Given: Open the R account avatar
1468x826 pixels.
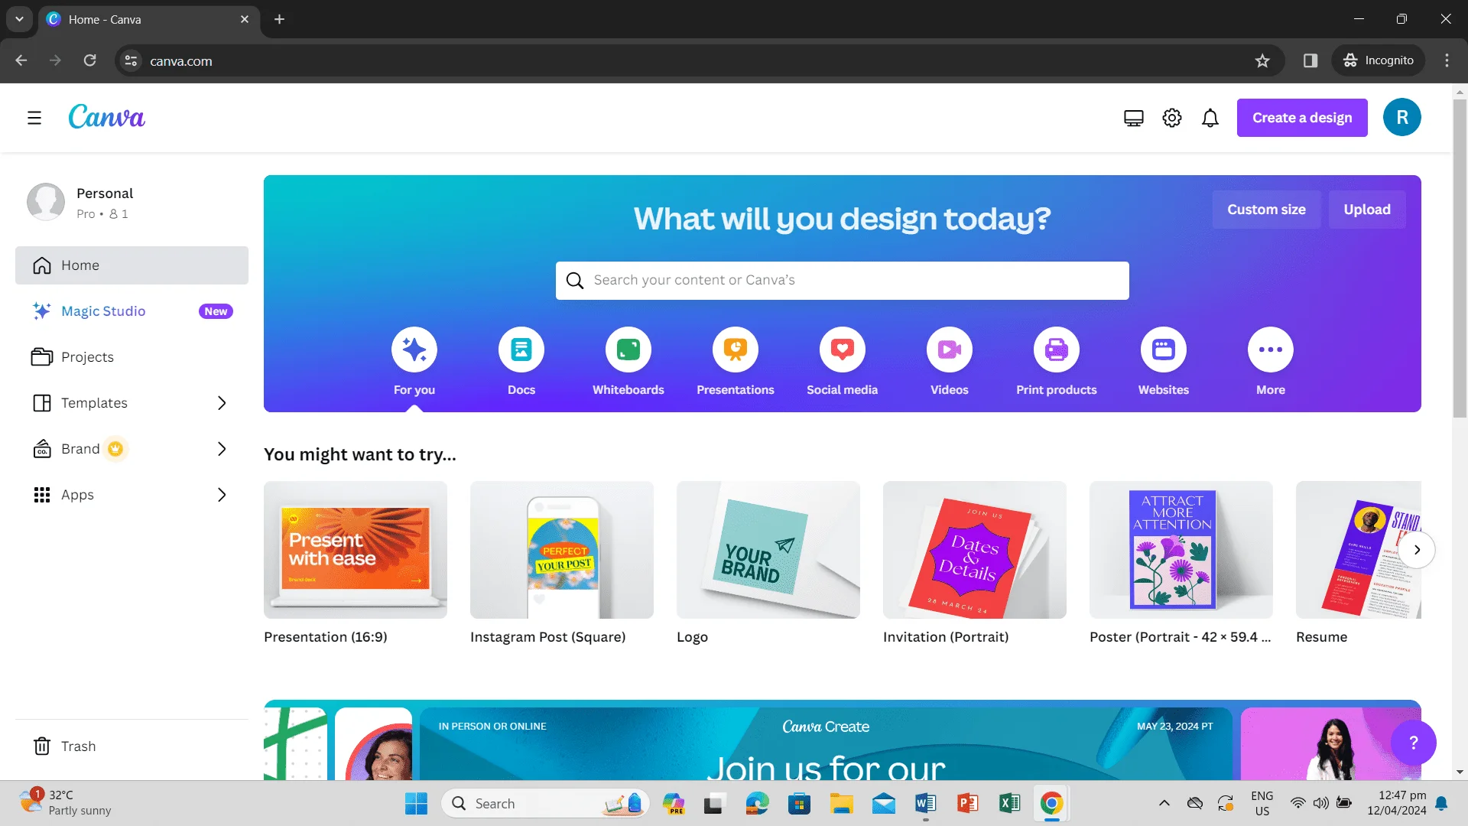Looking at the screenshot, I should pyautogui.click(x=1402, y=117).
